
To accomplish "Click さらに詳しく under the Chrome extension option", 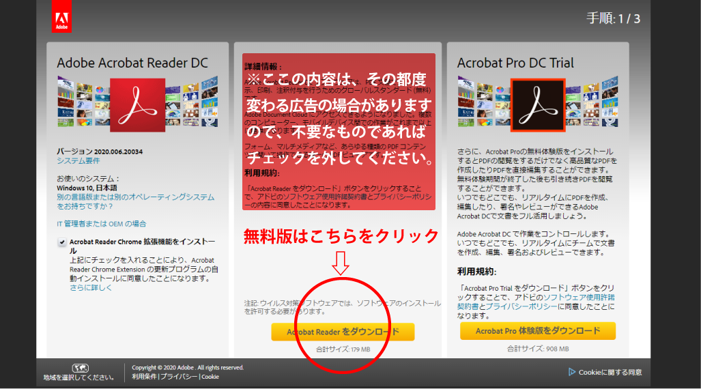I will point(91,287).
